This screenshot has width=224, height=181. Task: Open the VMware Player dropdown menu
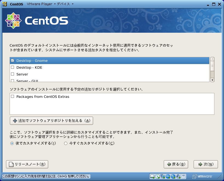coord(41,4)
